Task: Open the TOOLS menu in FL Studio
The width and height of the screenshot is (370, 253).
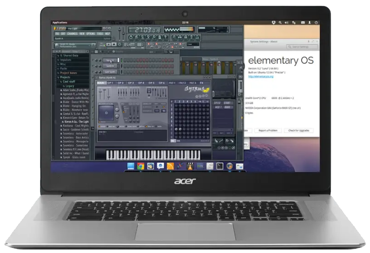Action: coord(100,34)
